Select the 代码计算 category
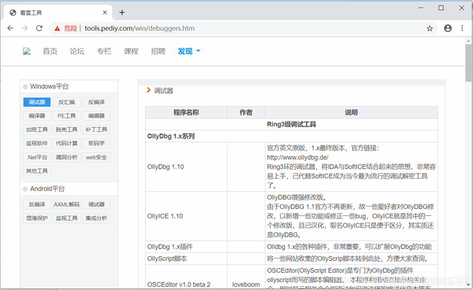The width and height of the screenshot is (473, 290). click(67, 143)
